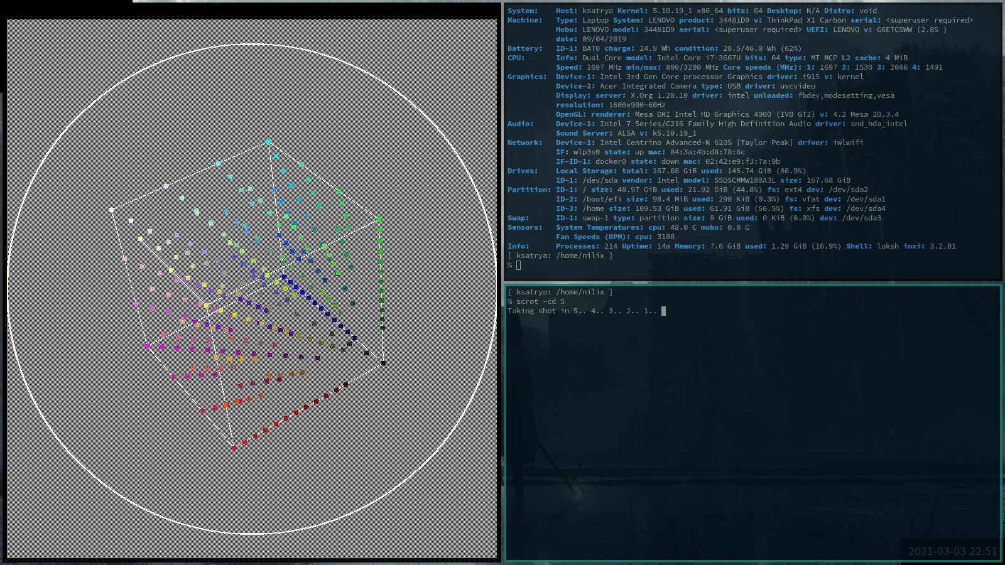The height and width of the screenshot is (565, 1005).
Task: Click the 'CPU:' section label
Action: click(516, 58)
